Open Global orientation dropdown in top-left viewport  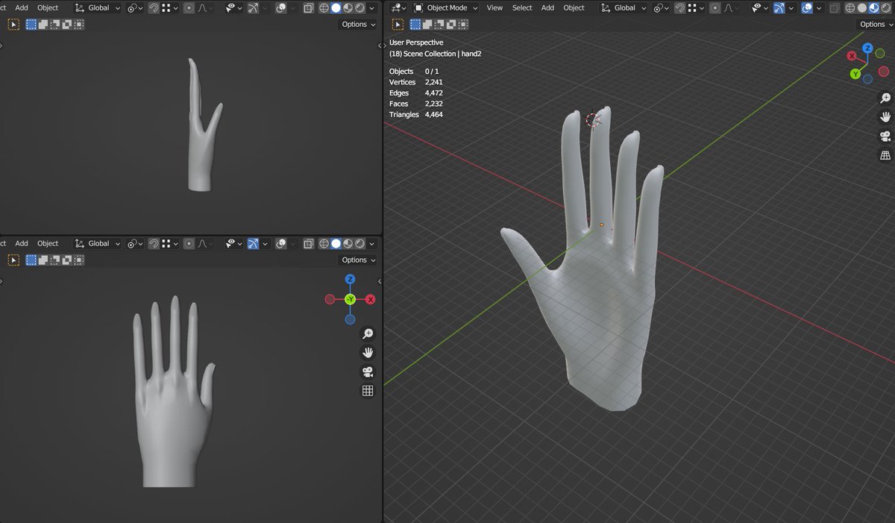tap(98, 7)
